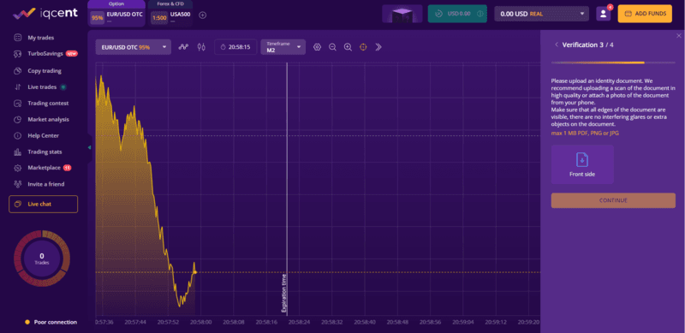Open the mystery box promo thumbnail
The height and width of the screenshot is (333, 685).
[x=402, y=14]
